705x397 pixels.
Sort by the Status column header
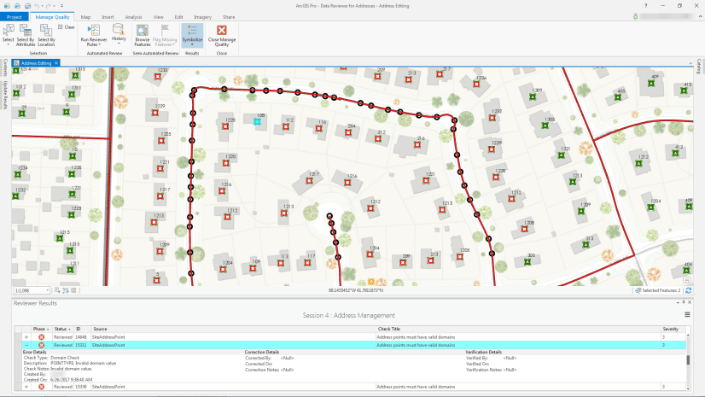(63, 329)
